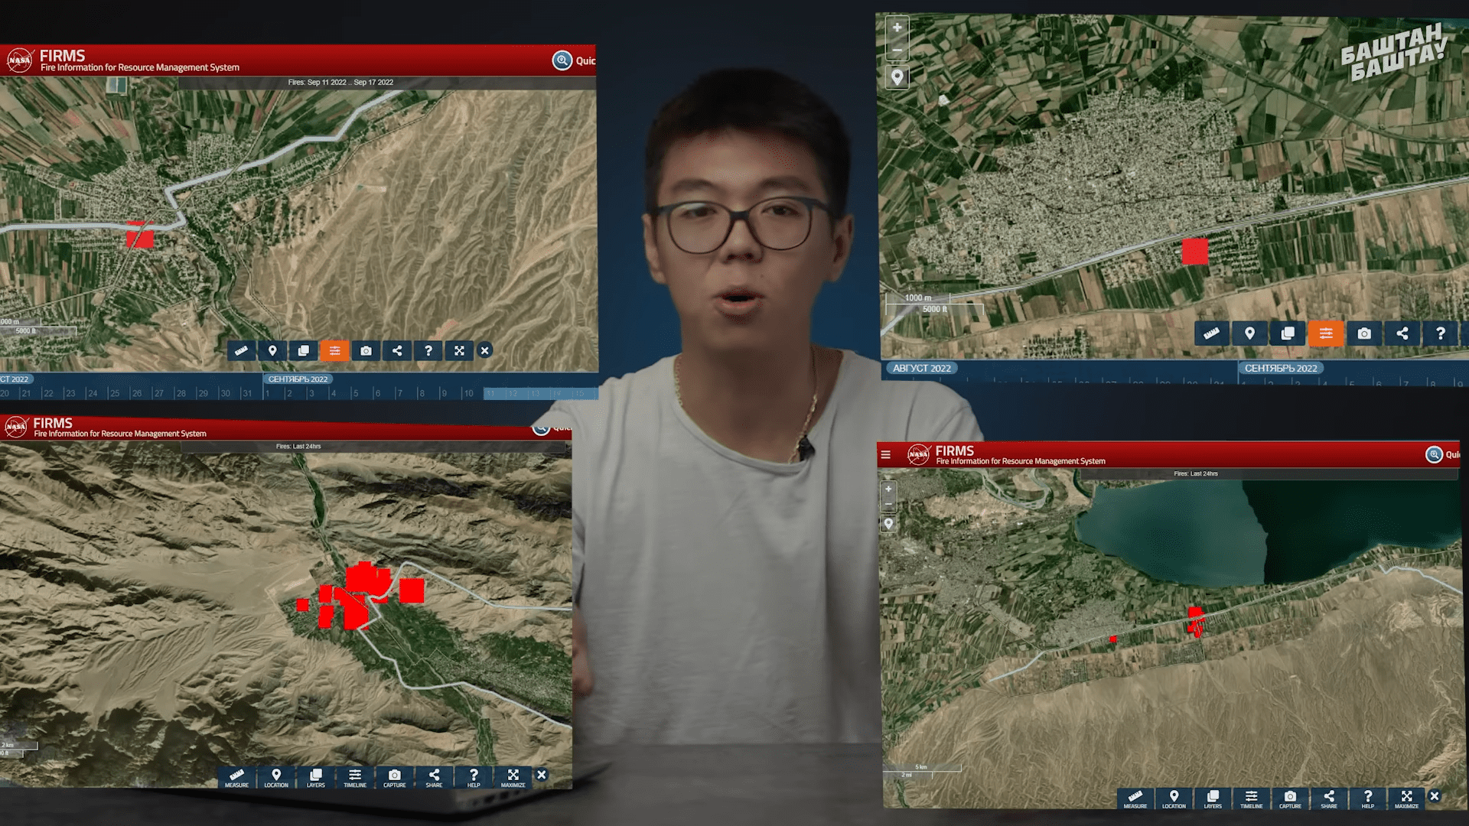Click highlighted date range on top-left timeline
1469x826 pixels.
(x=540, y=393)
